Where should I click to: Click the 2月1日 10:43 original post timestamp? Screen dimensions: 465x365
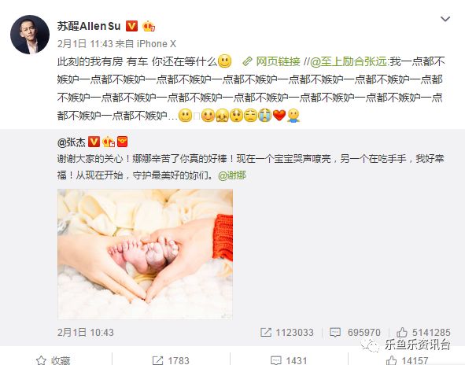pyautogui.click(x=86, y=333)
